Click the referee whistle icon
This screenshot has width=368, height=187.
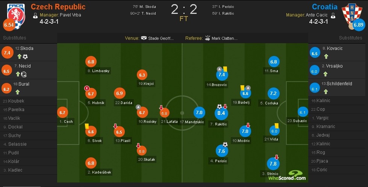coord(207,38)
